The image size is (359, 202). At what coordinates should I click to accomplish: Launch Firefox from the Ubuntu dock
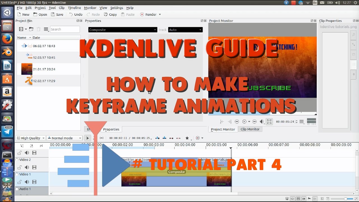point(7,39)
